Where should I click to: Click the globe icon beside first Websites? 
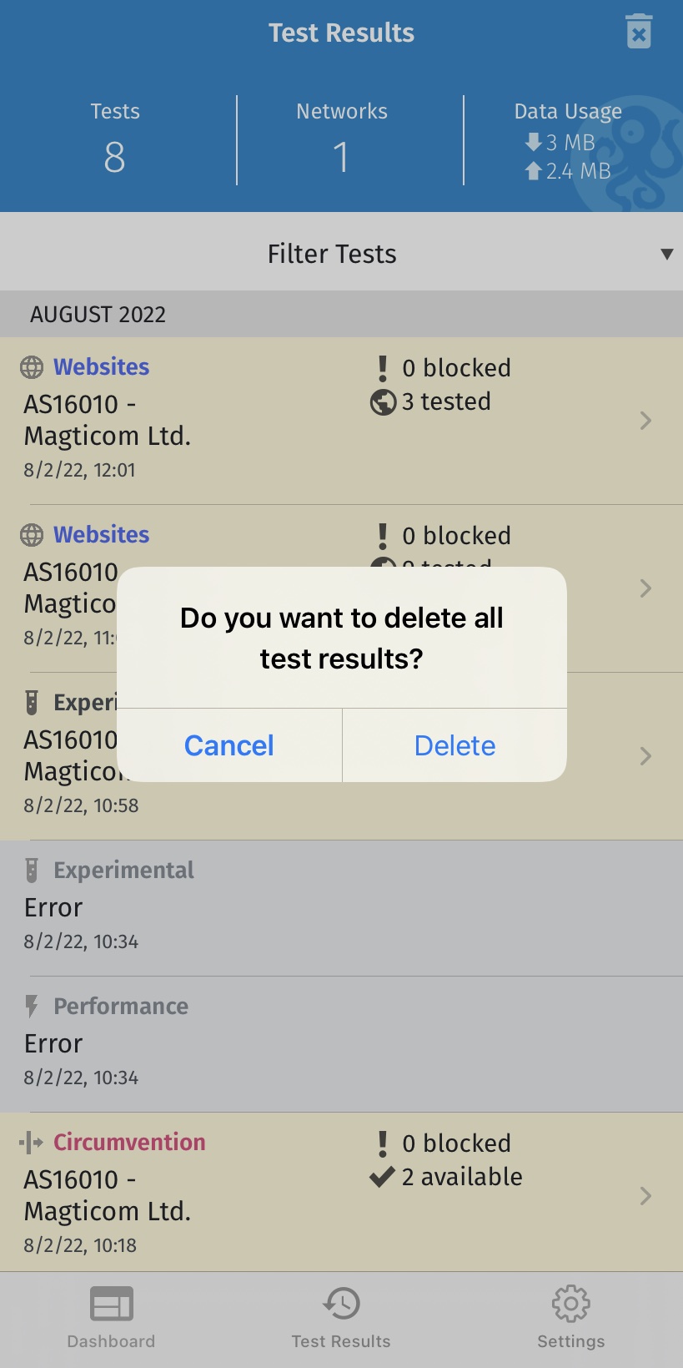click(x=32, y=367)
